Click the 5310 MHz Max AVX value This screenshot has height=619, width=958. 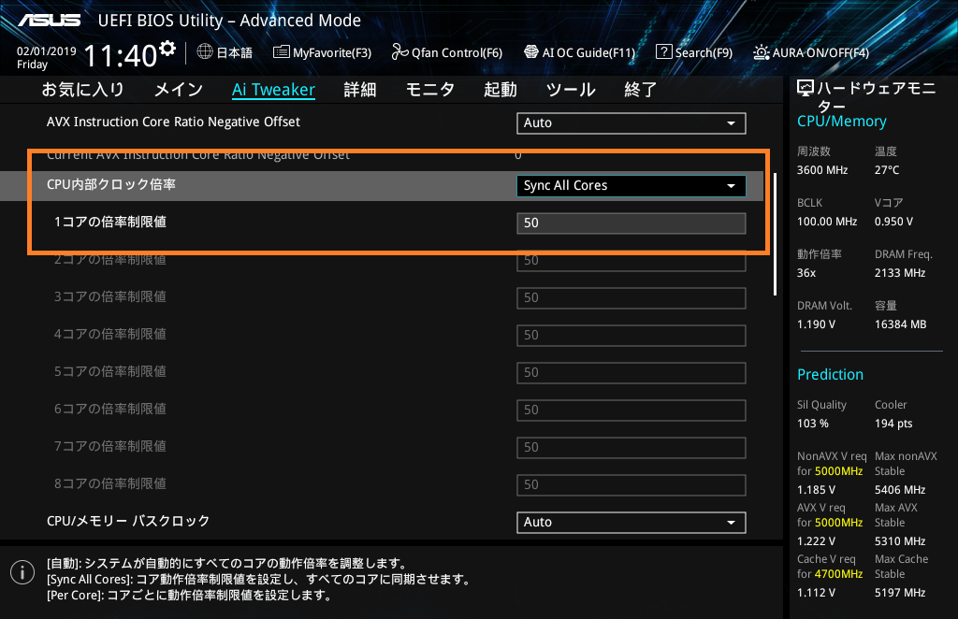click(900, 540)
